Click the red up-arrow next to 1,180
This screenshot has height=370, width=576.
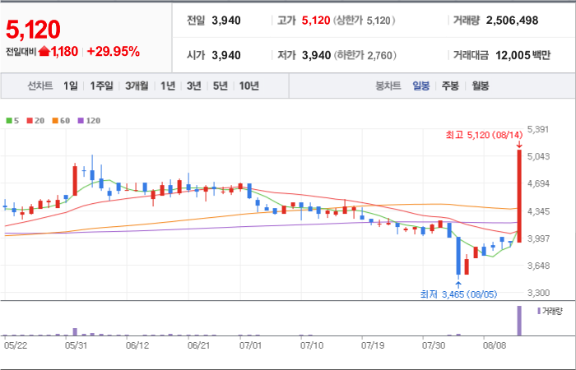tap(44, 51)
